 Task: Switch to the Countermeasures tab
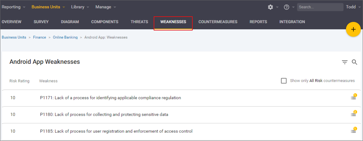[218, 22]
